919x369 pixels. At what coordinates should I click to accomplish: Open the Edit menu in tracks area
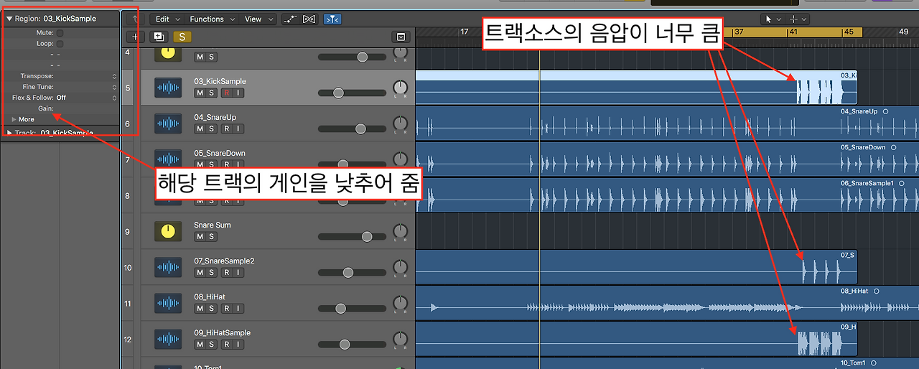click(x=167, y=19)
